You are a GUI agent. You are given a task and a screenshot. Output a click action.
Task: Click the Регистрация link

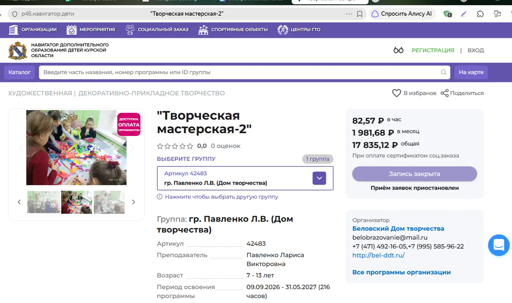coord(433,50)
